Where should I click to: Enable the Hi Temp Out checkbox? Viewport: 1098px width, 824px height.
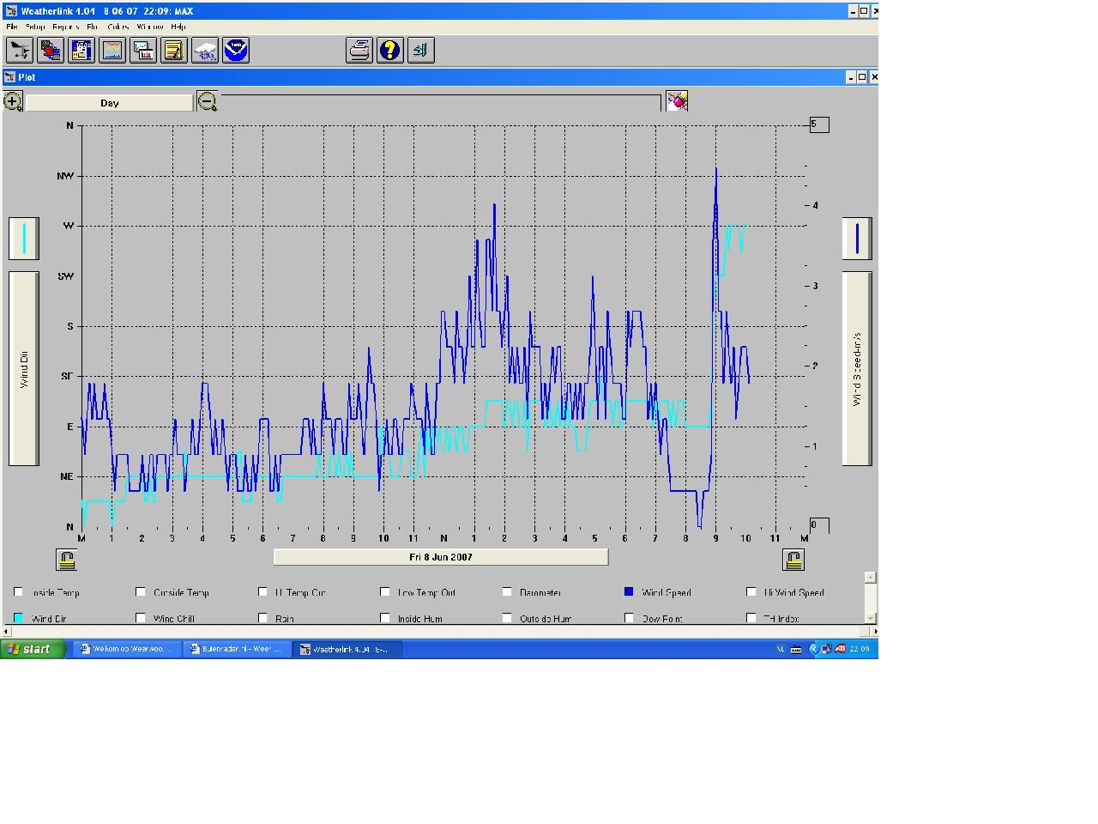[x=263, y=591]
